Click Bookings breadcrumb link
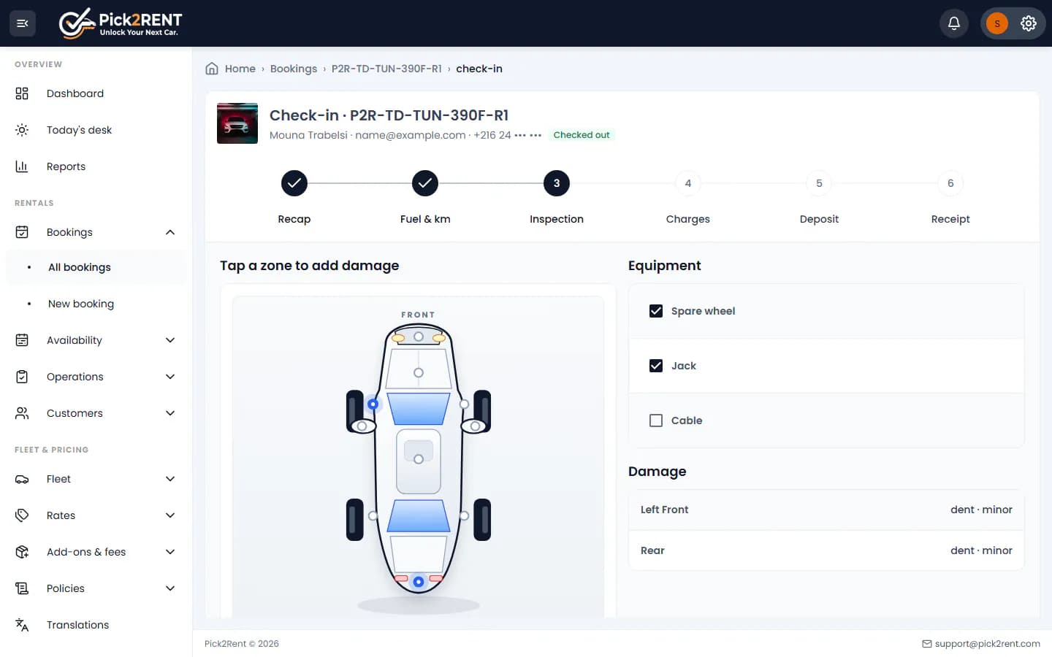Image resolution: width=1052 pixels, height=657 pixels. tap(294, 69)
